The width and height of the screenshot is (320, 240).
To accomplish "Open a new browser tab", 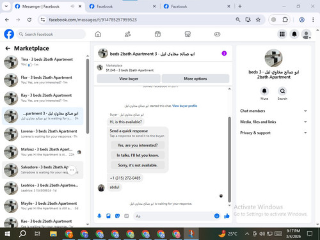I will click(x=240, y=6).
